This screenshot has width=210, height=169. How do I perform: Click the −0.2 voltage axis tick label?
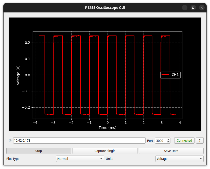pyautogui.click(x=26, y=108)
